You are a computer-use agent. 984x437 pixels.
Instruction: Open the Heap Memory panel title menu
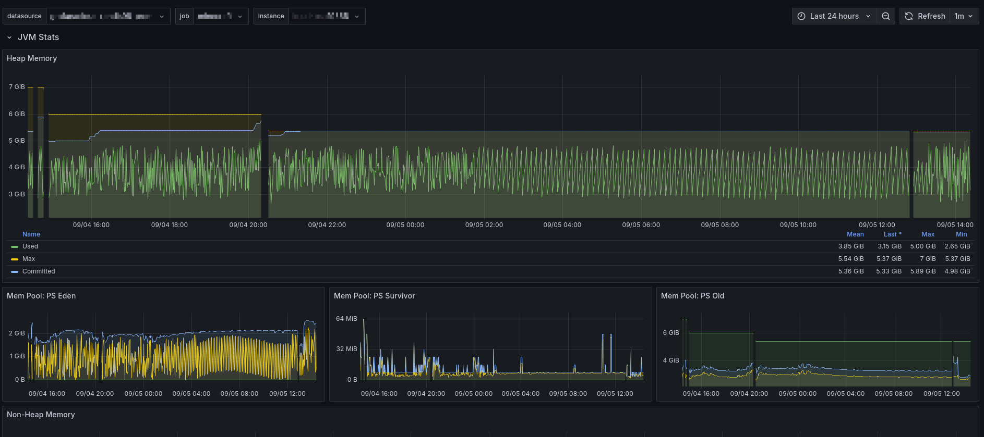(32, 58)
